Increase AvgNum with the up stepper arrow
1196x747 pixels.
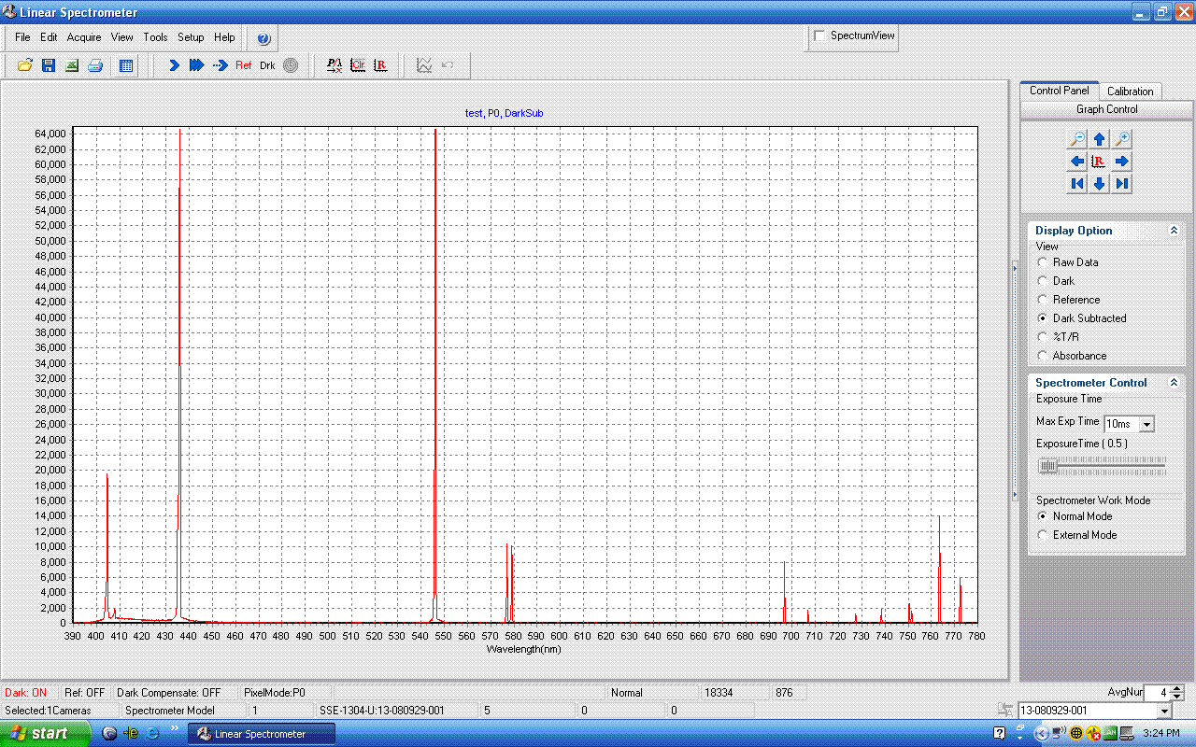1177,689
